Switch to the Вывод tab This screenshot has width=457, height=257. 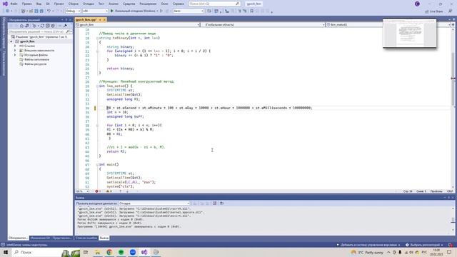click(x=104, y=238)
